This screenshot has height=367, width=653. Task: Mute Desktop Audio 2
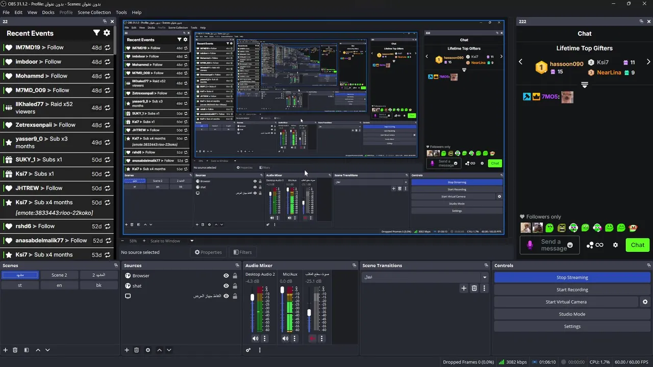pos(255,338)
